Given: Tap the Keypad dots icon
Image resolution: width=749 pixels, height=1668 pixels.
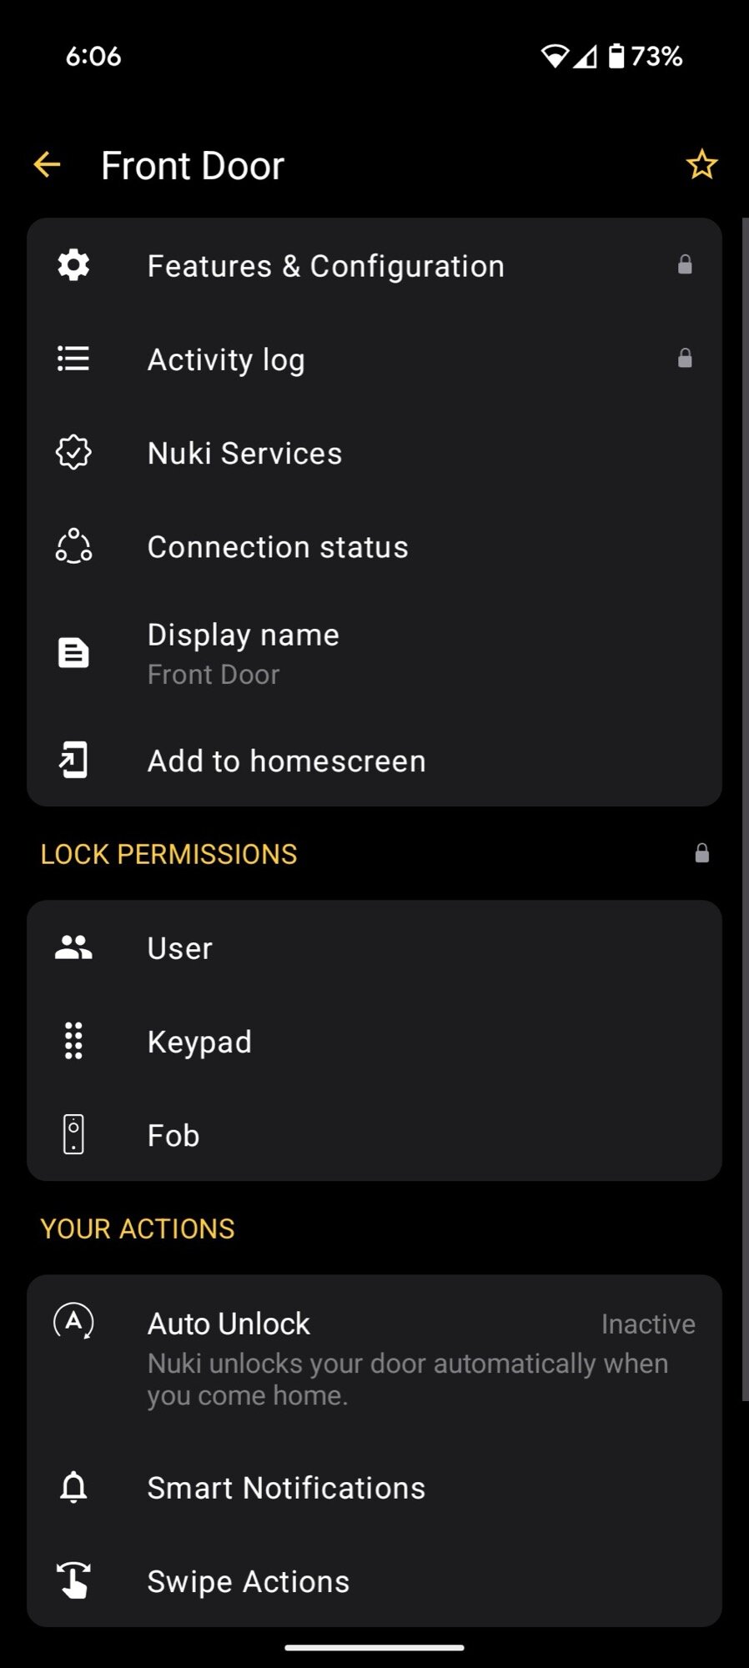Looking at the screenshot, I should tap(73, 1041).
